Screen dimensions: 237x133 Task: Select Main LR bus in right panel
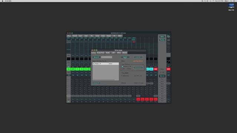coord(162,76)
